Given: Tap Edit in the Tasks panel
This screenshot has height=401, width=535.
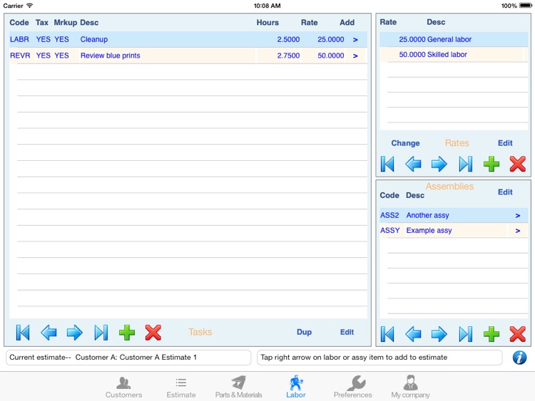Looking at the screenshot, I should pos(347,332).
